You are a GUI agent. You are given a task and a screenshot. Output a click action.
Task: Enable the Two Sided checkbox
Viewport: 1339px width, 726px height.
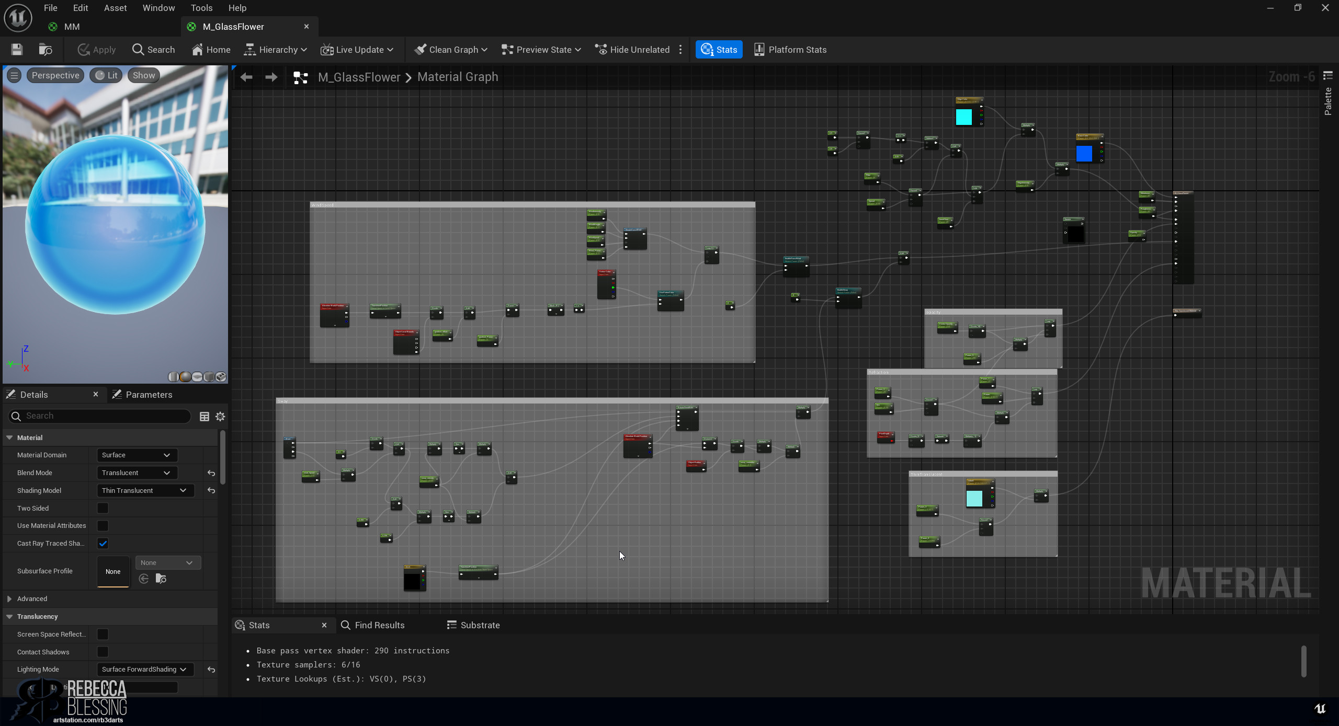click(103, 508)
